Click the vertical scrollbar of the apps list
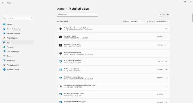The height and width of the screenshot is (103, 193). 192,18
